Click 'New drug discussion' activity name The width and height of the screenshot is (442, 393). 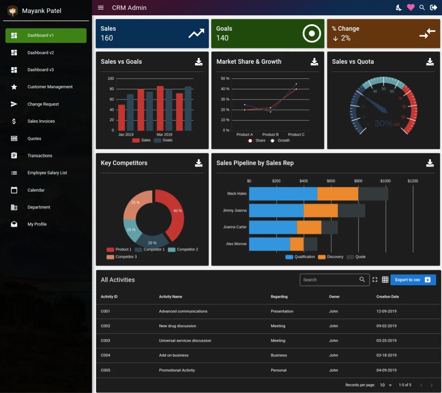click(177, 326)
